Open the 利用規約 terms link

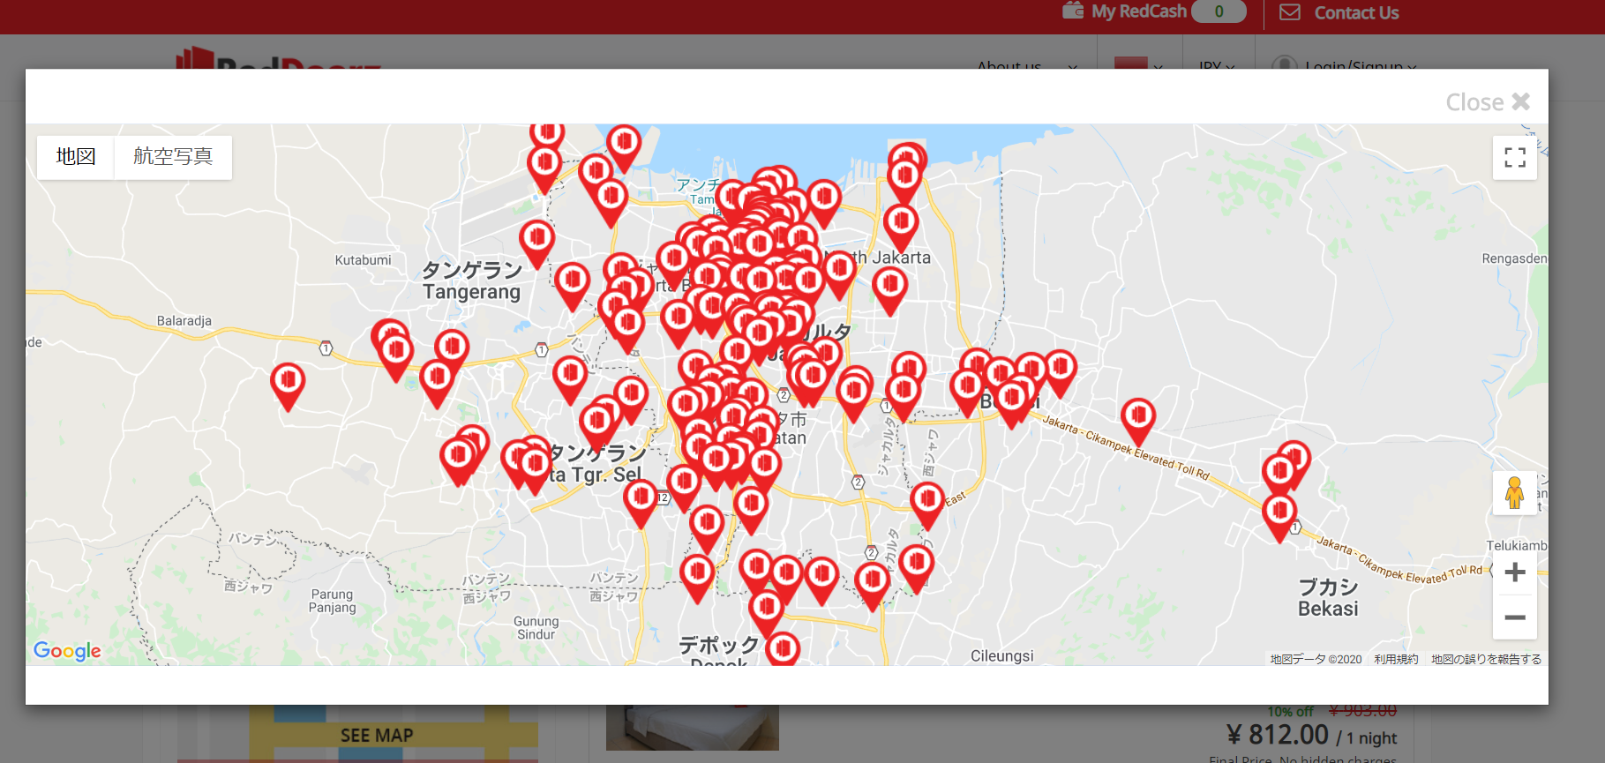1396,659
